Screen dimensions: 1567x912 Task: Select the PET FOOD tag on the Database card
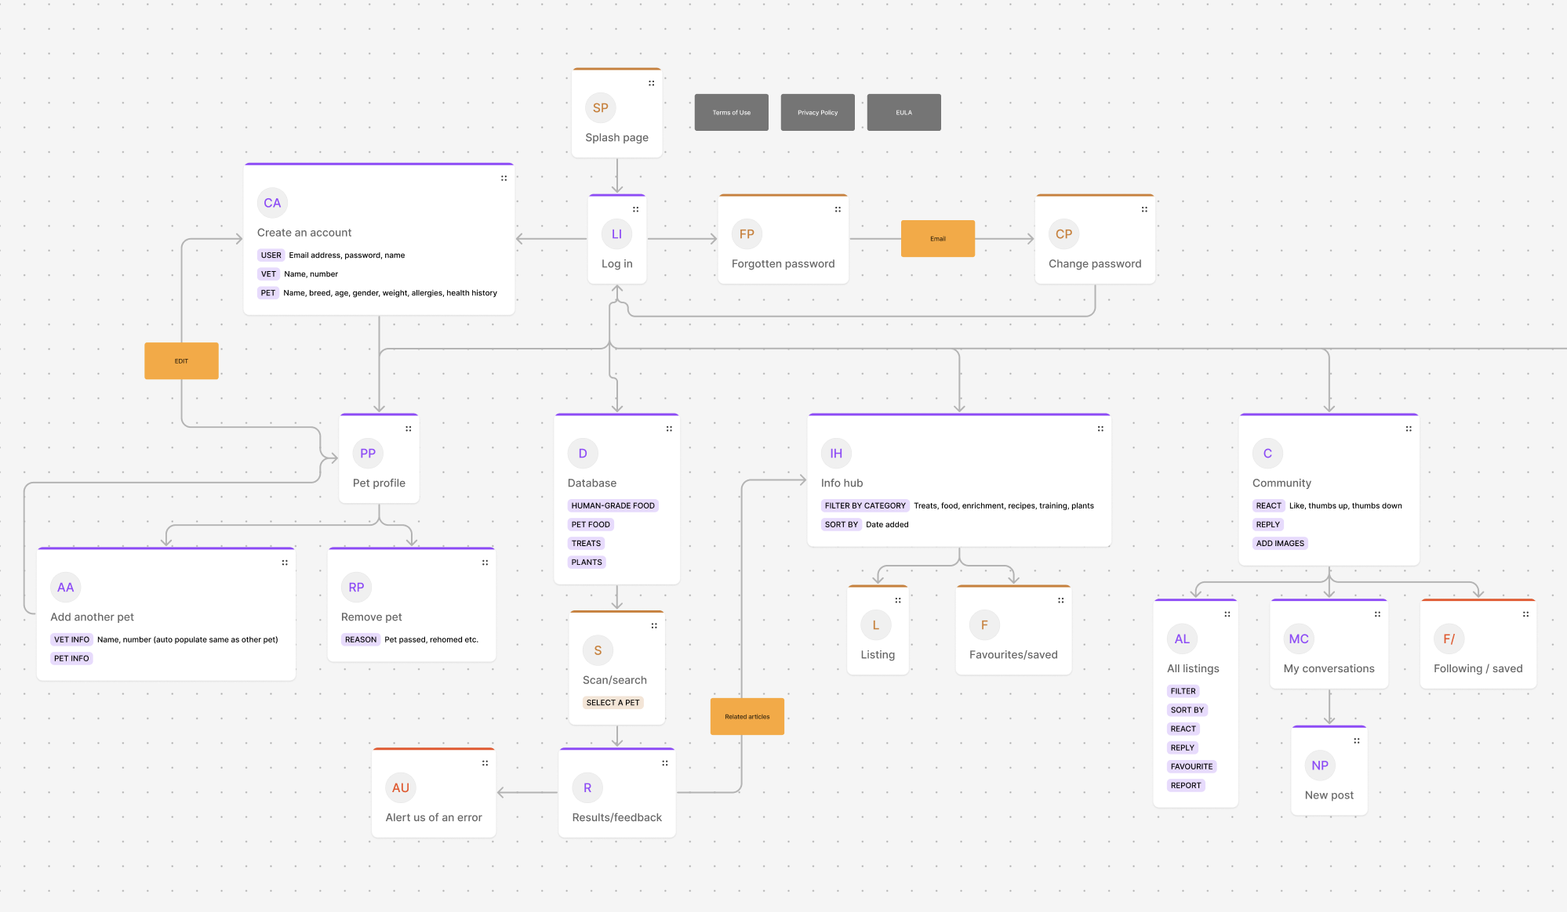[x=590, y=524]
